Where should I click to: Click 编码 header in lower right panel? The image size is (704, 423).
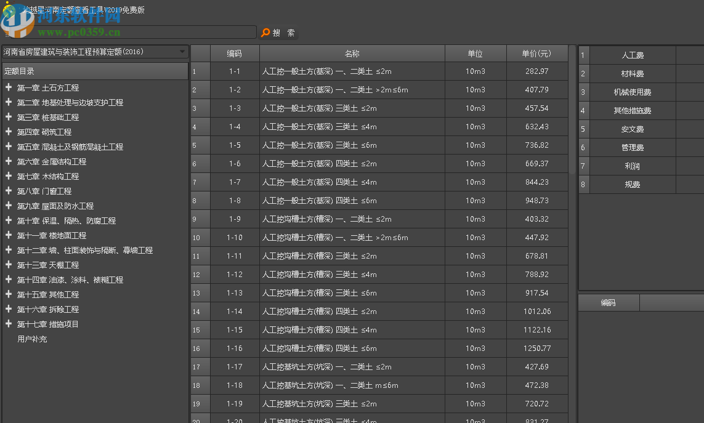pyautogui.click(x=609, y=303)
